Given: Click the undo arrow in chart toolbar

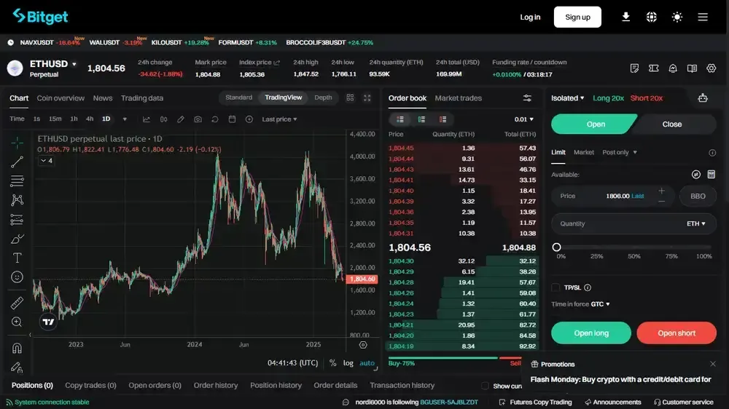Looking at the screenshot, I should click(x=215, y=119).
